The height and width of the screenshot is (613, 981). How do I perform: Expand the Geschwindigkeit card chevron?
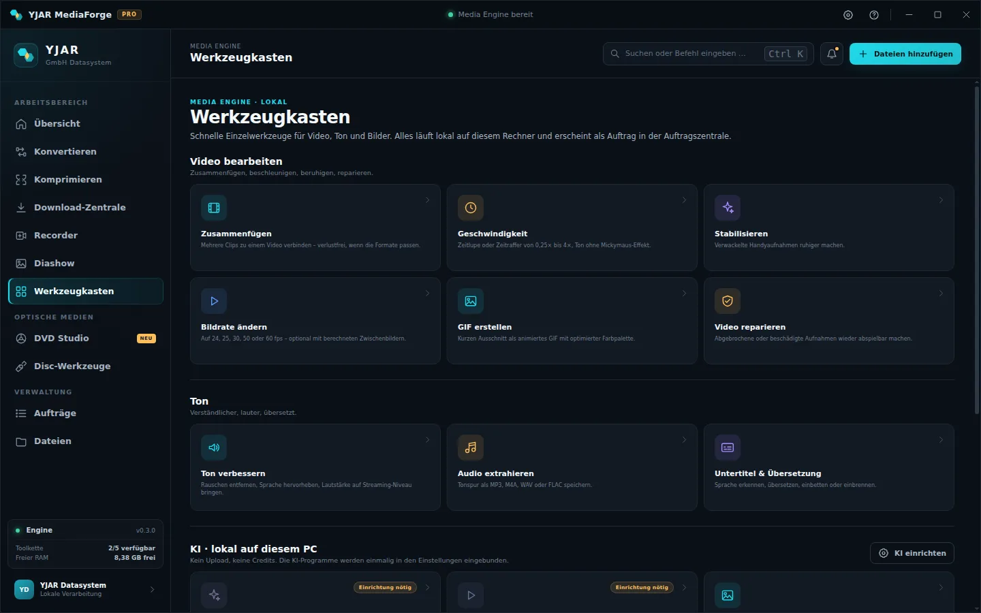click(685, 200)
